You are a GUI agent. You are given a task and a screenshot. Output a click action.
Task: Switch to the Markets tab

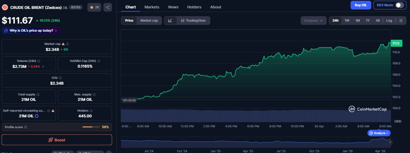coord(152,7)
